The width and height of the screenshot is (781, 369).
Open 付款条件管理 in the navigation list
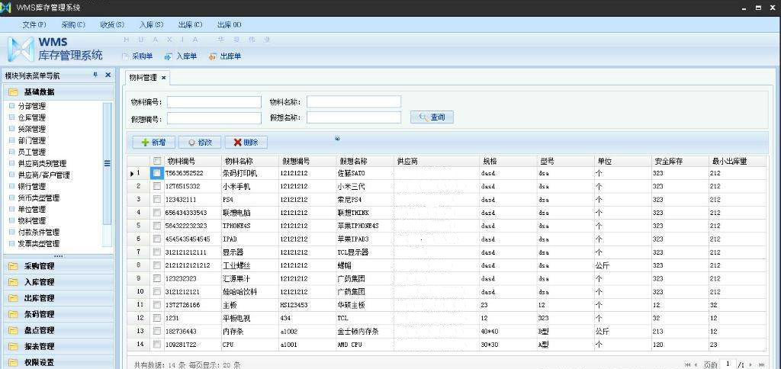pyautogui.click(x=39, y=232)
